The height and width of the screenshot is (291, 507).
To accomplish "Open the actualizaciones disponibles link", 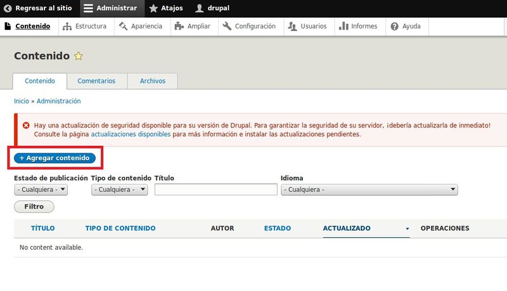I will click(131, 134).
